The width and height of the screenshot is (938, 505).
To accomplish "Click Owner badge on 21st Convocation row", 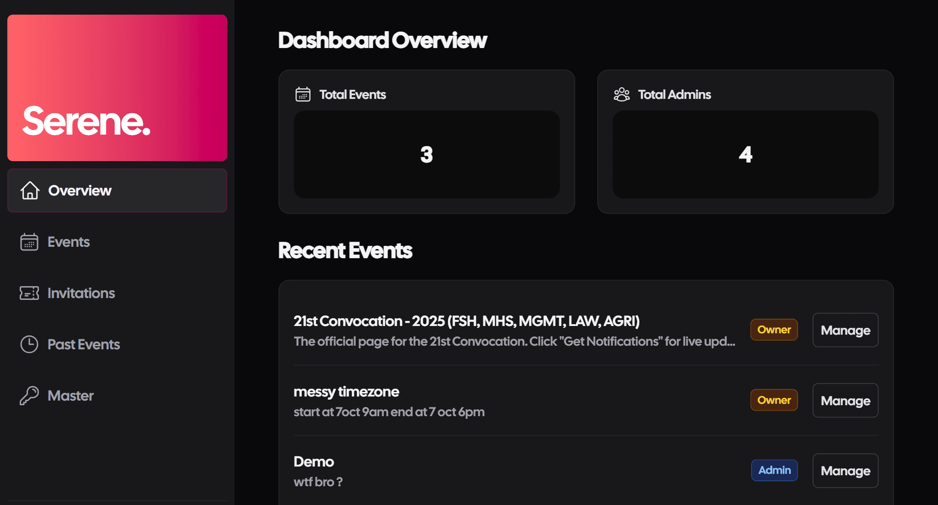I will click(x=774, y=330).
